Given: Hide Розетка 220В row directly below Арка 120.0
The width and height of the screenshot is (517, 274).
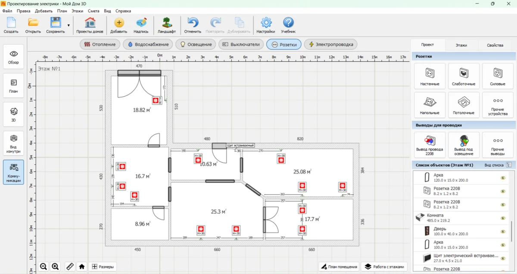Looking at the screenshot, I should [x=502, y=191].
